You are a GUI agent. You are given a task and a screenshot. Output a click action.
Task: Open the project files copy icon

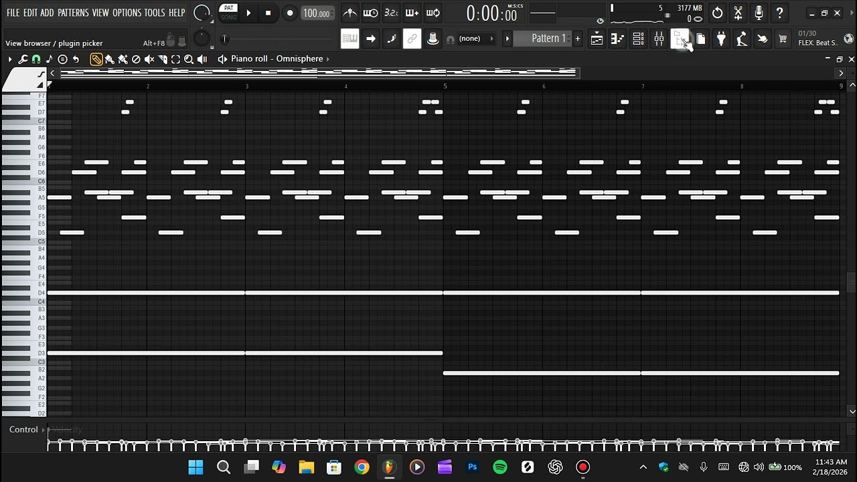(700, 39)
